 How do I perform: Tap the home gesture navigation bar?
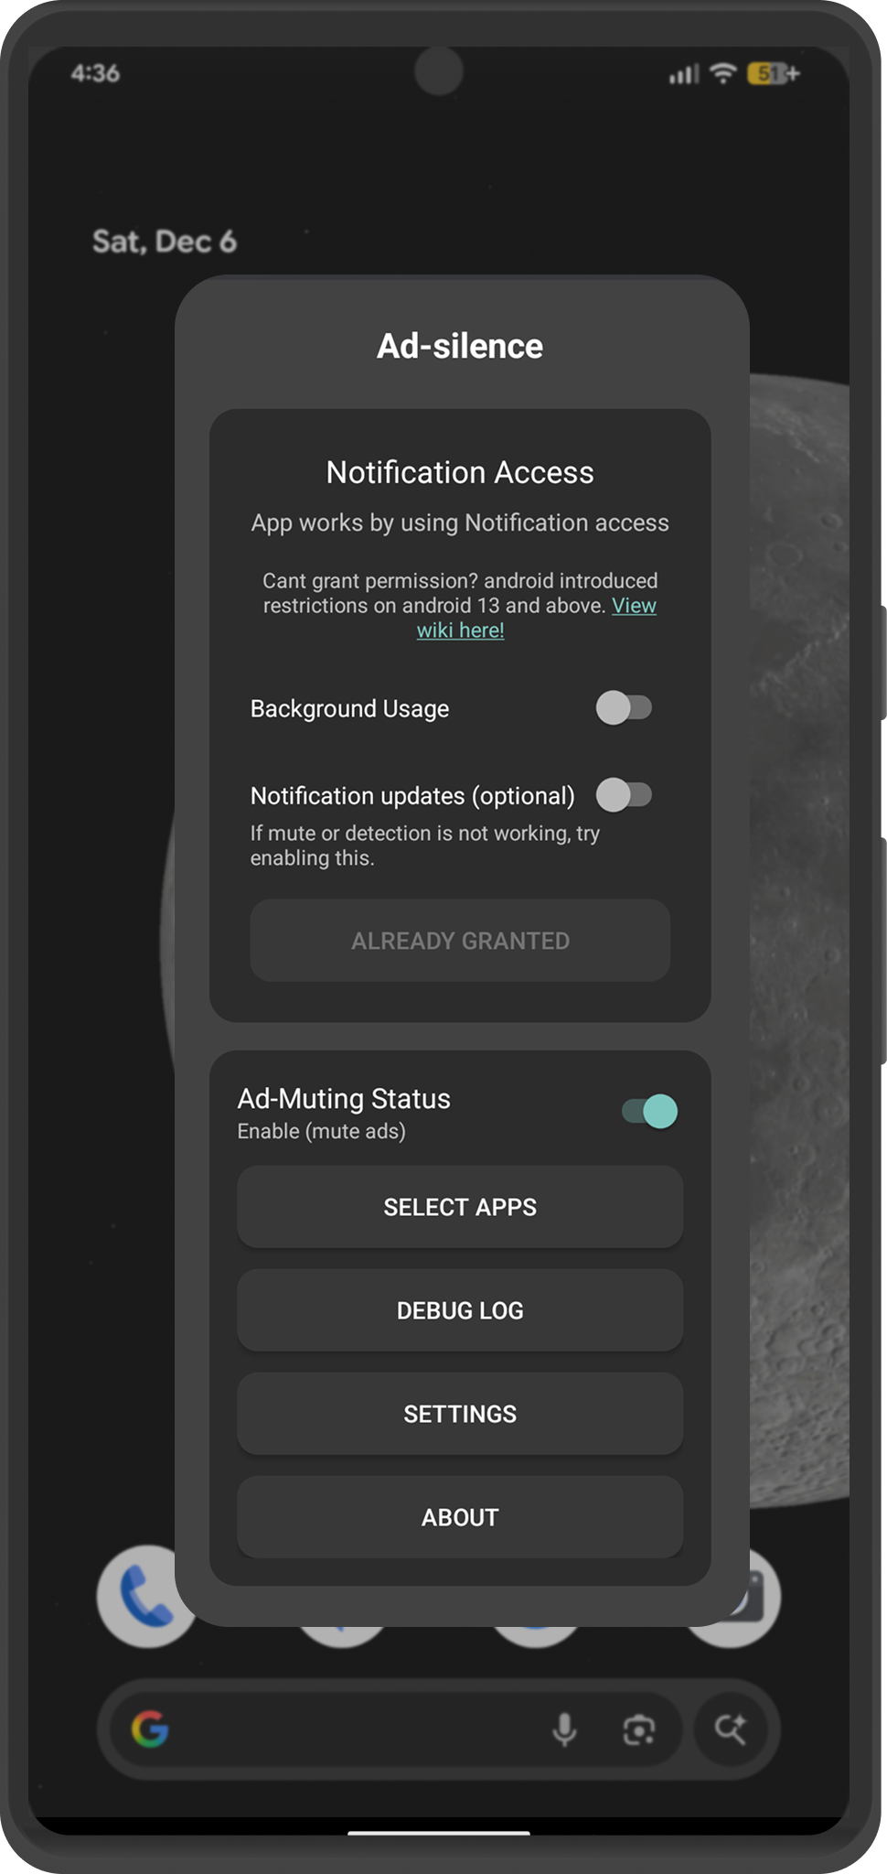click(439, 1833)
